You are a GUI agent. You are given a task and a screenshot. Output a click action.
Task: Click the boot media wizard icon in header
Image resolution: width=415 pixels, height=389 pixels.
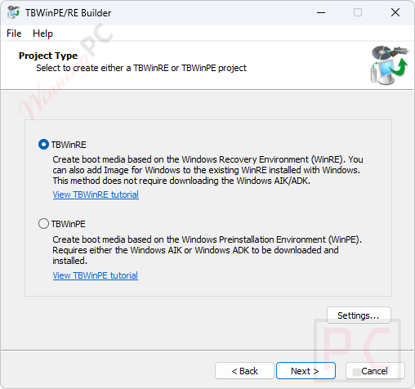pyautogui.click(x=389, y=65)
